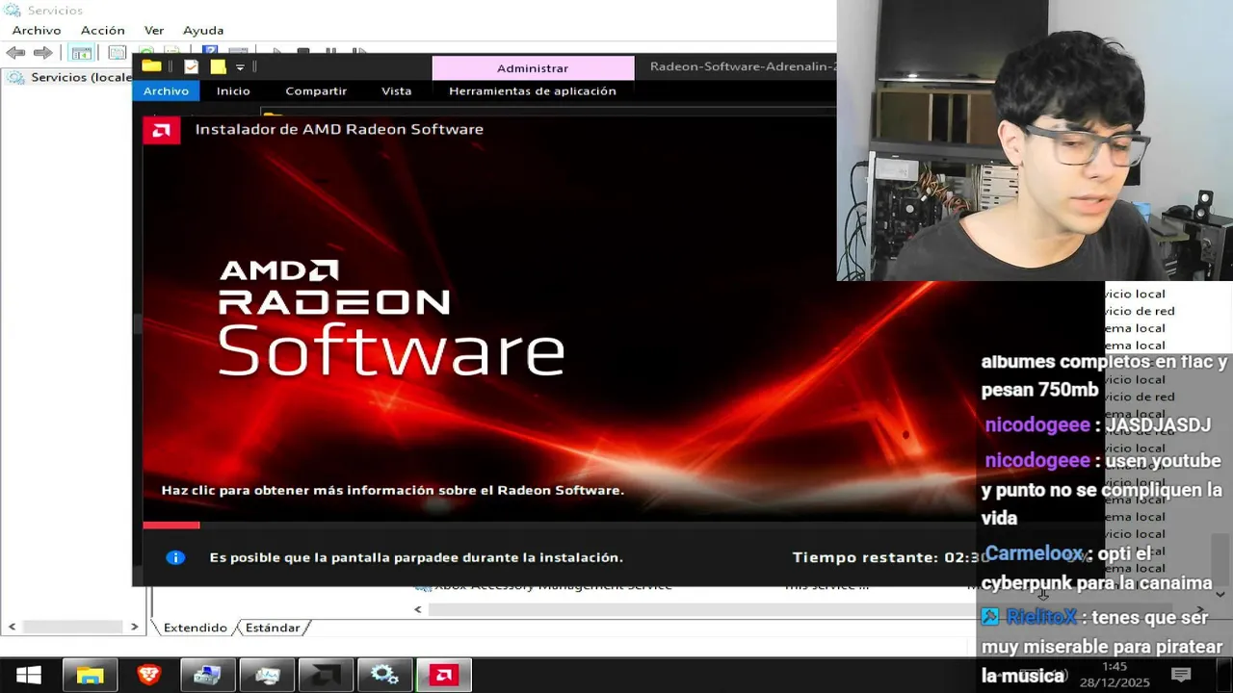This screenshot has width=1233, height=693.
Task: Click nicodogeee username above 'usen youtube' message
Action: pyautogui.click(x=1037, y=461)
